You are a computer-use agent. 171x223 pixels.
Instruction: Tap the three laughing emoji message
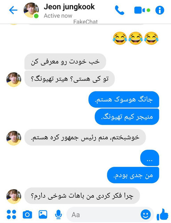click(135, 38)
